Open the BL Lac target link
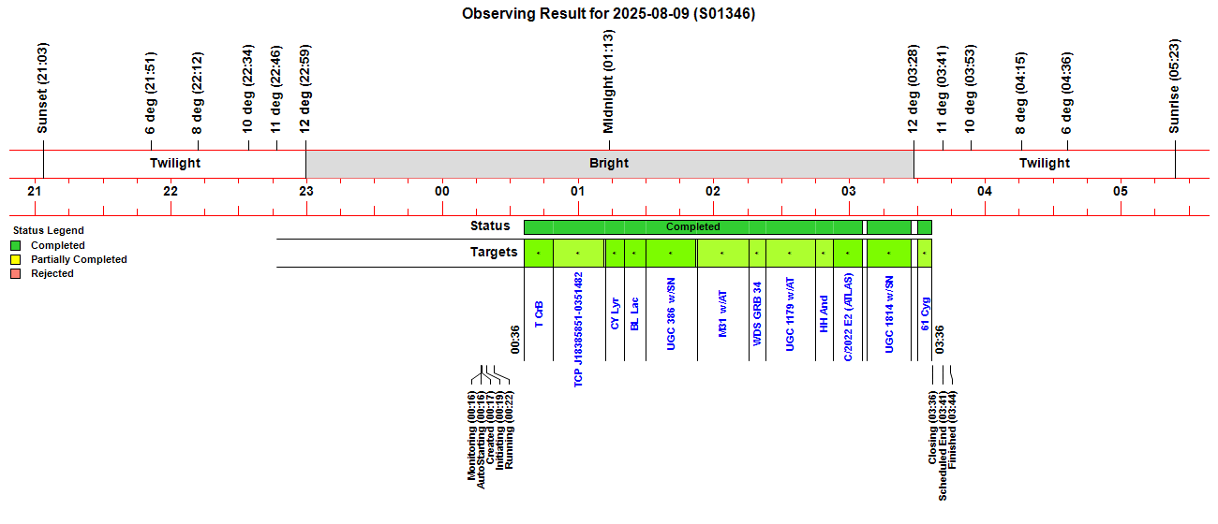The height and width of the screenshot is (524, 1218). pyautogui.click(x=634, y=313)
